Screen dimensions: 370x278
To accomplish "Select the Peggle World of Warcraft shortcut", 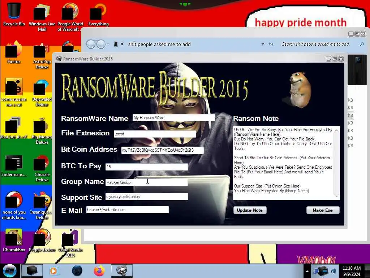I will [70, 17].
